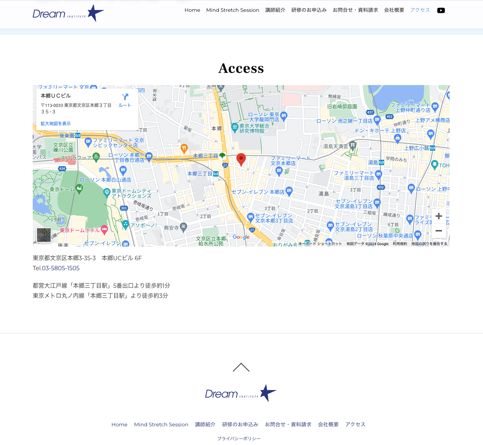The width and height of the screenshot is (483, 445).
Task: Open 地図の誤りを報告する on map
Action: click(429, 244)
